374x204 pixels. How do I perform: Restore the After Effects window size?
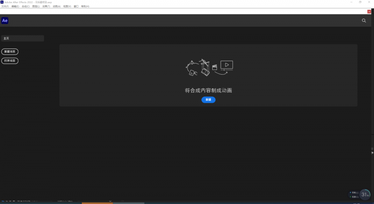[x=360, y=2]
